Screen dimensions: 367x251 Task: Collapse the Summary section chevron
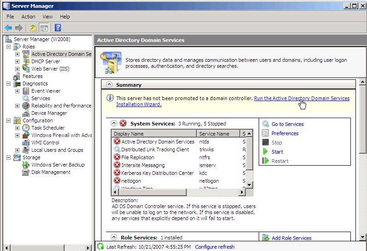(x=109, y=84)
